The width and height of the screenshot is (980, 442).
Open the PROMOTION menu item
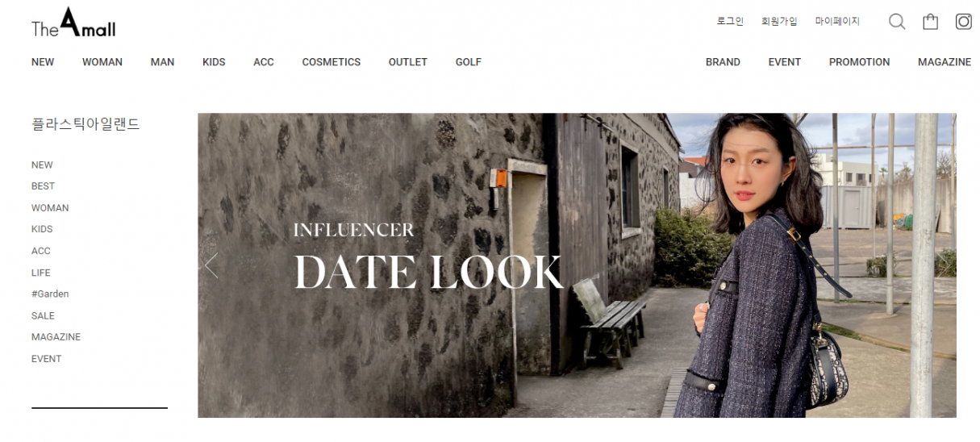859,62
